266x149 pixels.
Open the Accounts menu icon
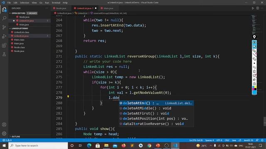(x=4, y=125)
